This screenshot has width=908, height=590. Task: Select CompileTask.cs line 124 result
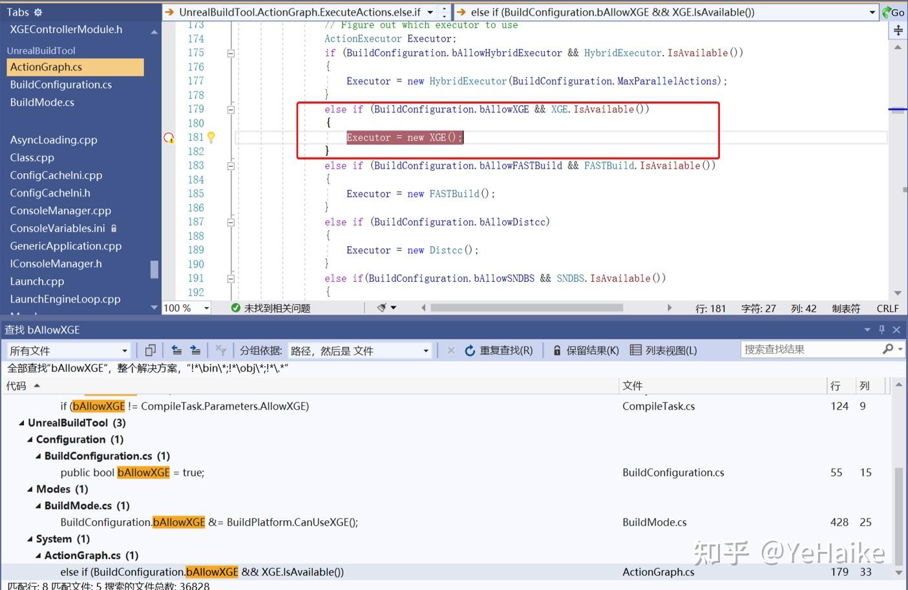point(447,406)
